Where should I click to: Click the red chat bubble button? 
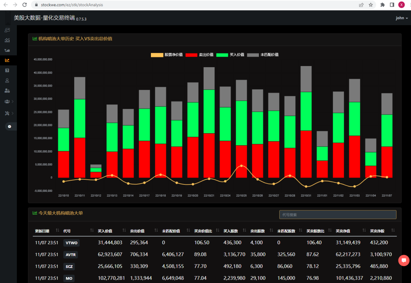click(x=404, y=261)
